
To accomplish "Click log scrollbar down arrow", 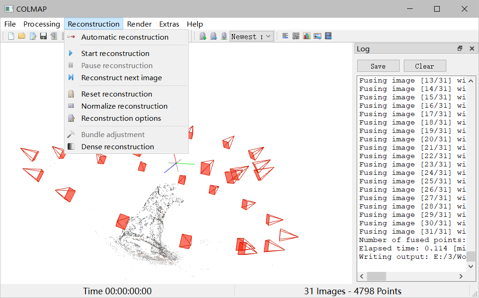I will click(x=471, y=266).
